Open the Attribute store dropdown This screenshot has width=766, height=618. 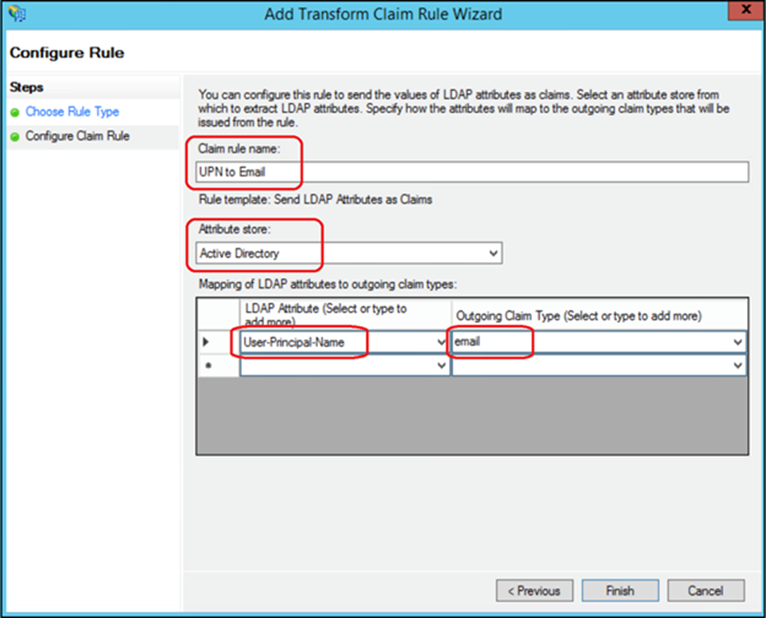point(493,253)
